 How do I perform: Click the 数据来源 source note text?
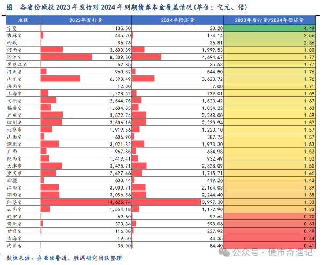coord(64,258)
